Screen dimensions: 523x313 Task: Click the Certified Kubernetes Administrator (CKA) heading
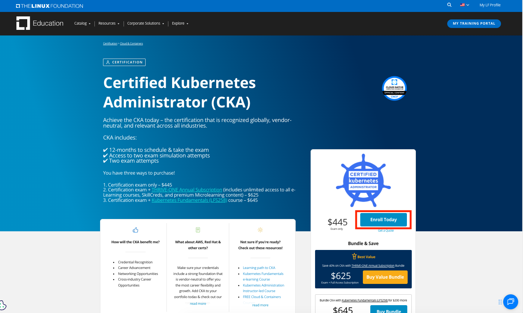(180, 92)
